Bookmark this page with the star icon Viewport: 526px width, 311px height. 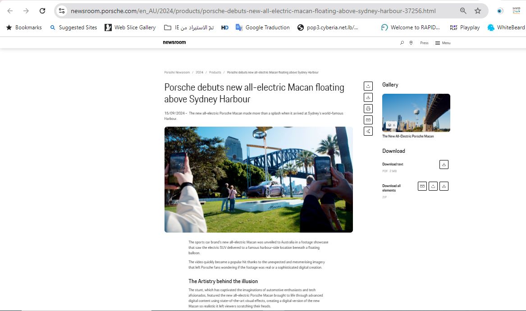(478, 11)
